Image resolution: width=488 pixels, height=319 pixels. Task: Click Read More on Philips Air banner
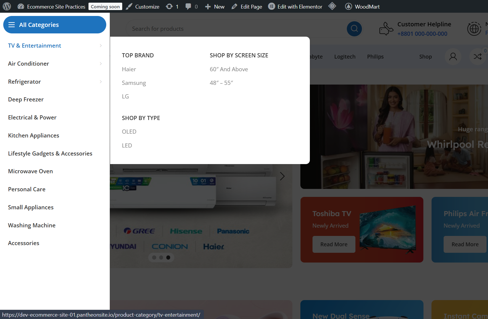pos(465,244)
